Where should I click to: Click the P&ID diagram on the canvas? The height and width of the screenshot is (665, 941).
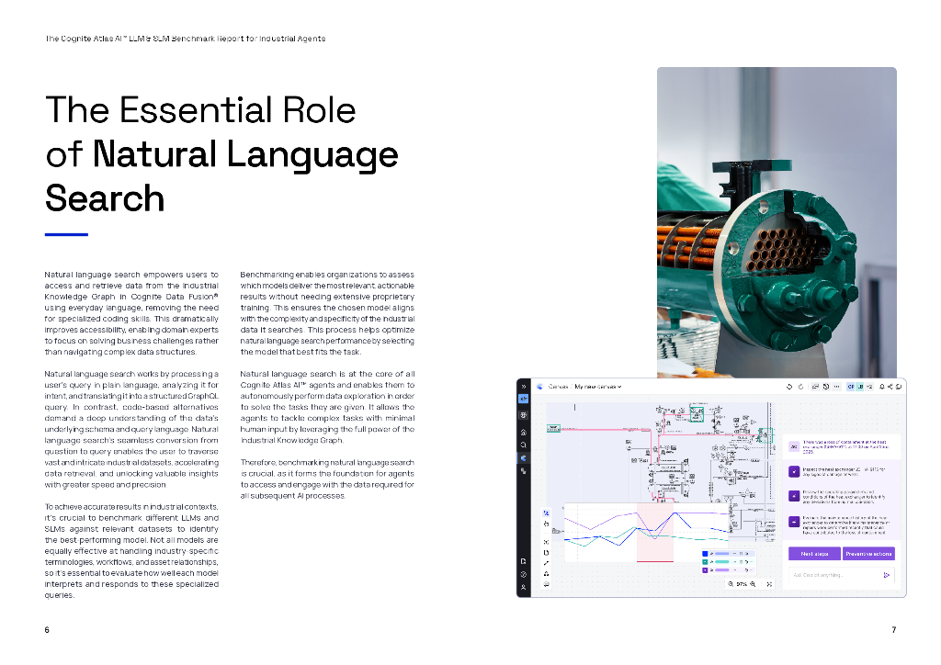point(659,452)
